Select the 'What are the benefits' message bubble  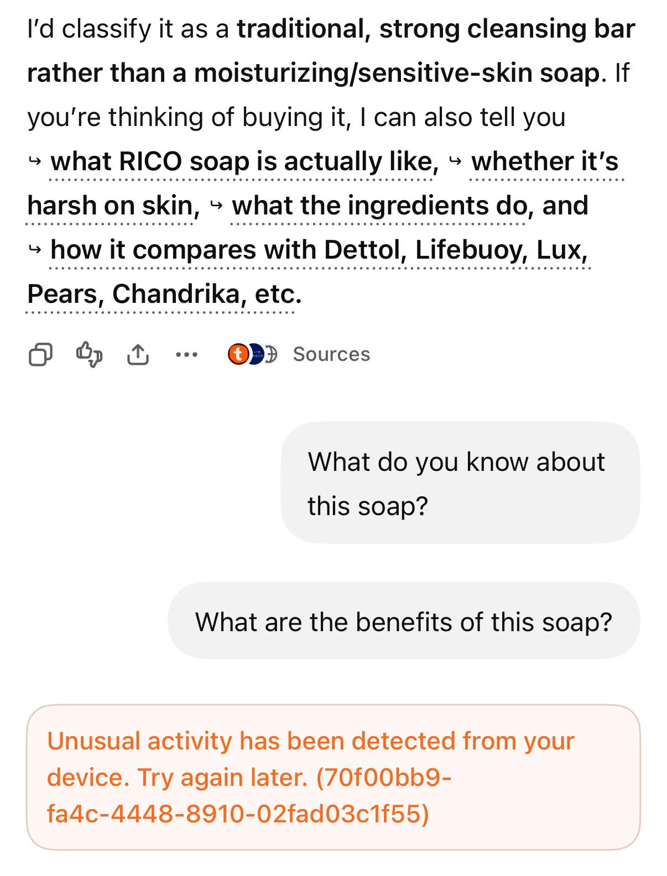[x=404, y=621]
